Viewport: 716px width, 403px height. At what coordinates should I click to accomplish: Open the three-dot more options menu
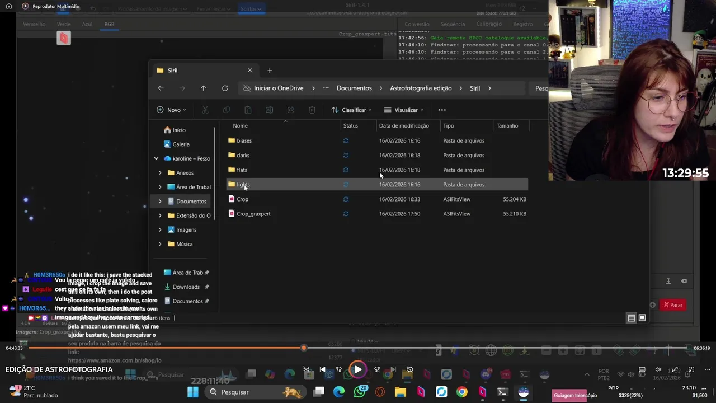coord(442,110)
